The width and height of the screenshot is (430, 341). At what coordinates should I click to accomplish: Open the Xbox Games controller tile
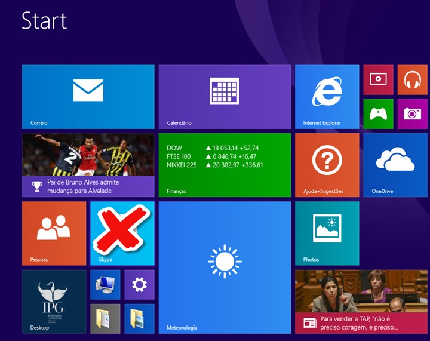378,113
